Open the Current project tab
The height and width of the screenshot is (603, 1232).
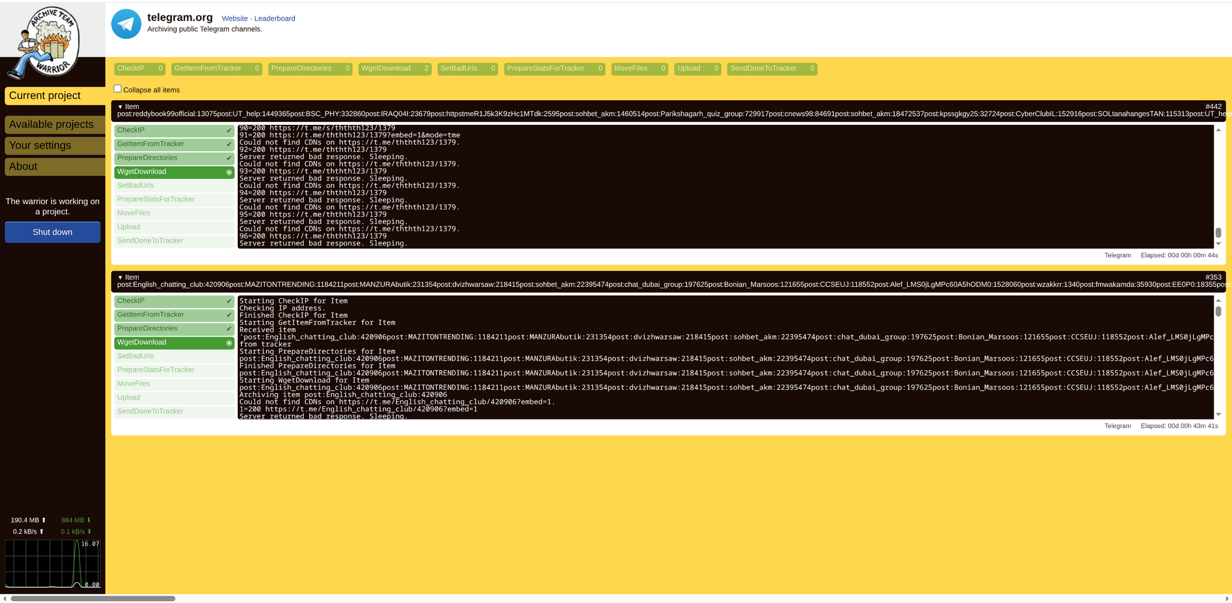(55, 96)
